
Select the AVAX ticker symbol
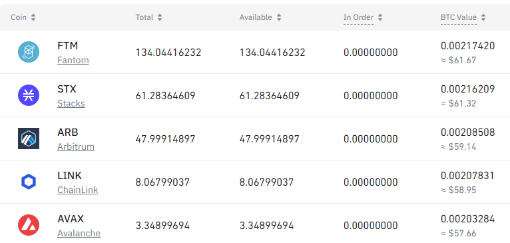point(71,219)
